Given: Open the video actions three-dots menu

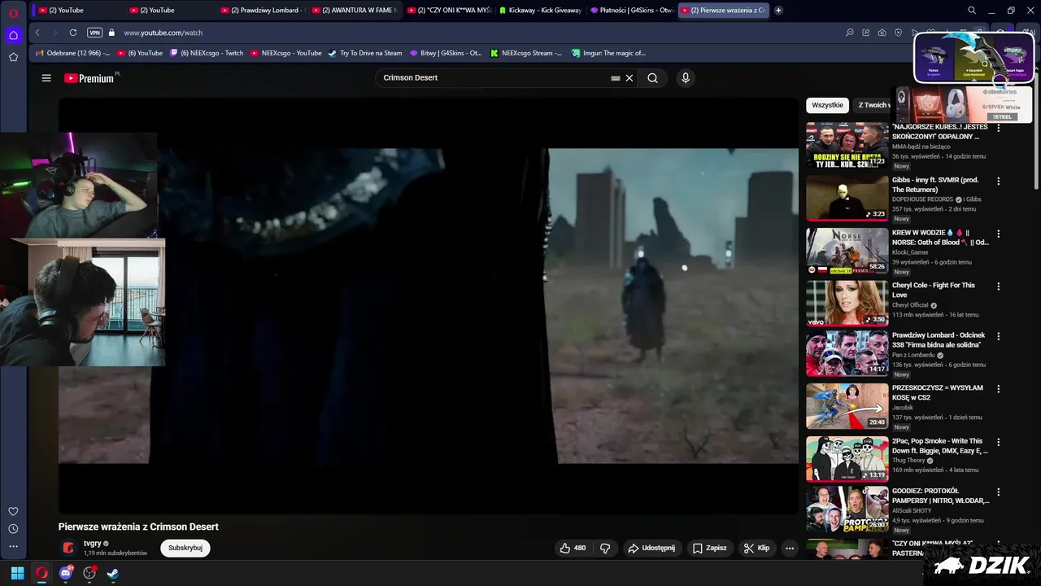Looking at the screenshot, I should coord(789,548).
